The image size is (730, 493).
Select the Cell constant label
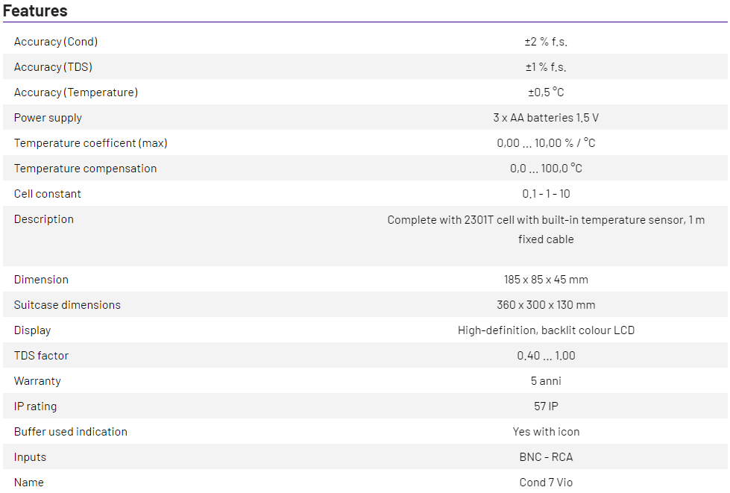pyautogui.click(x=48, y=194)
